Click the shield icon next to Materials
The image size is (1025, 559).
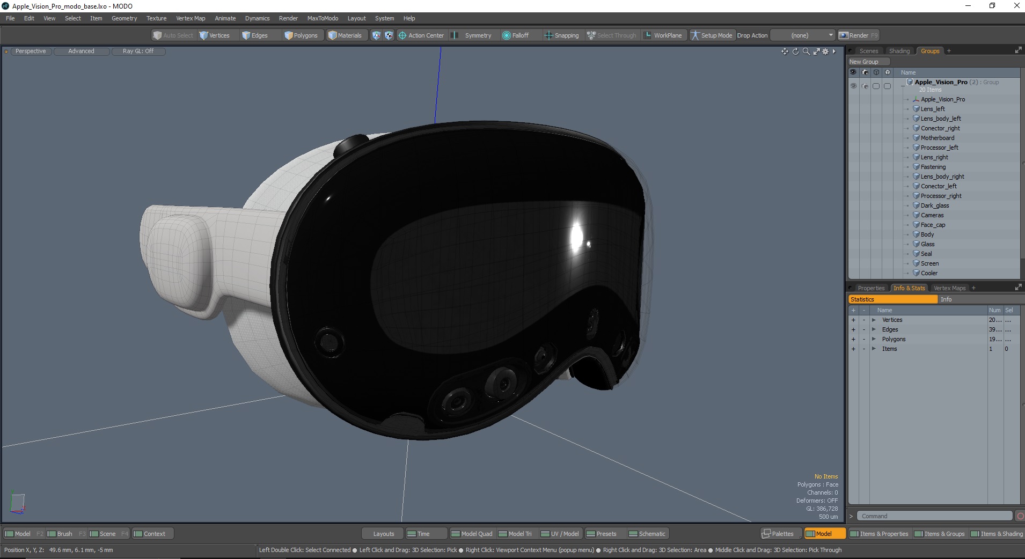[x=376, y=35]
